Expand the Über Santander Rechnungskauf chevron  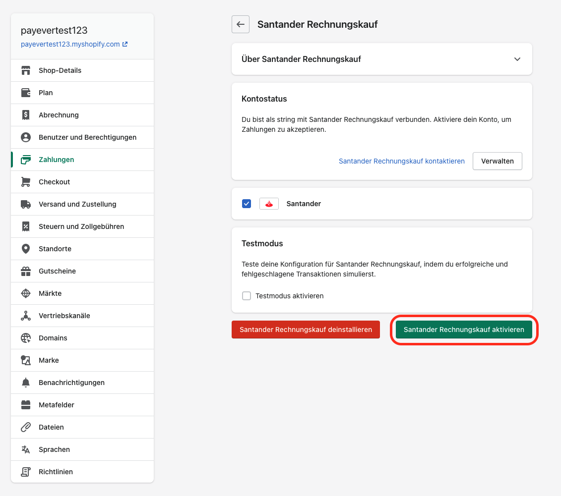pos(517,59)
